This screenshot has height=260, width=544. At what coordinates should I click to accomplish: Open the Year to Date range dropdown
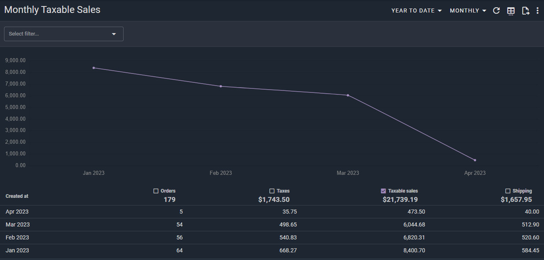(416, 11)
